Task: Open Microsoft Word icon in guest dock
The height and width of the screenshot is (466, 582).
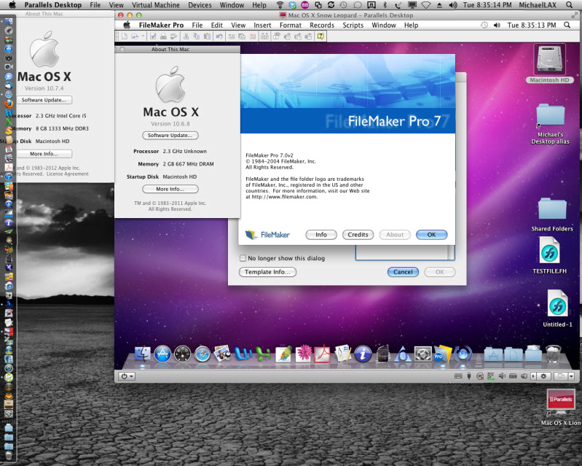Action: point(243,354)
